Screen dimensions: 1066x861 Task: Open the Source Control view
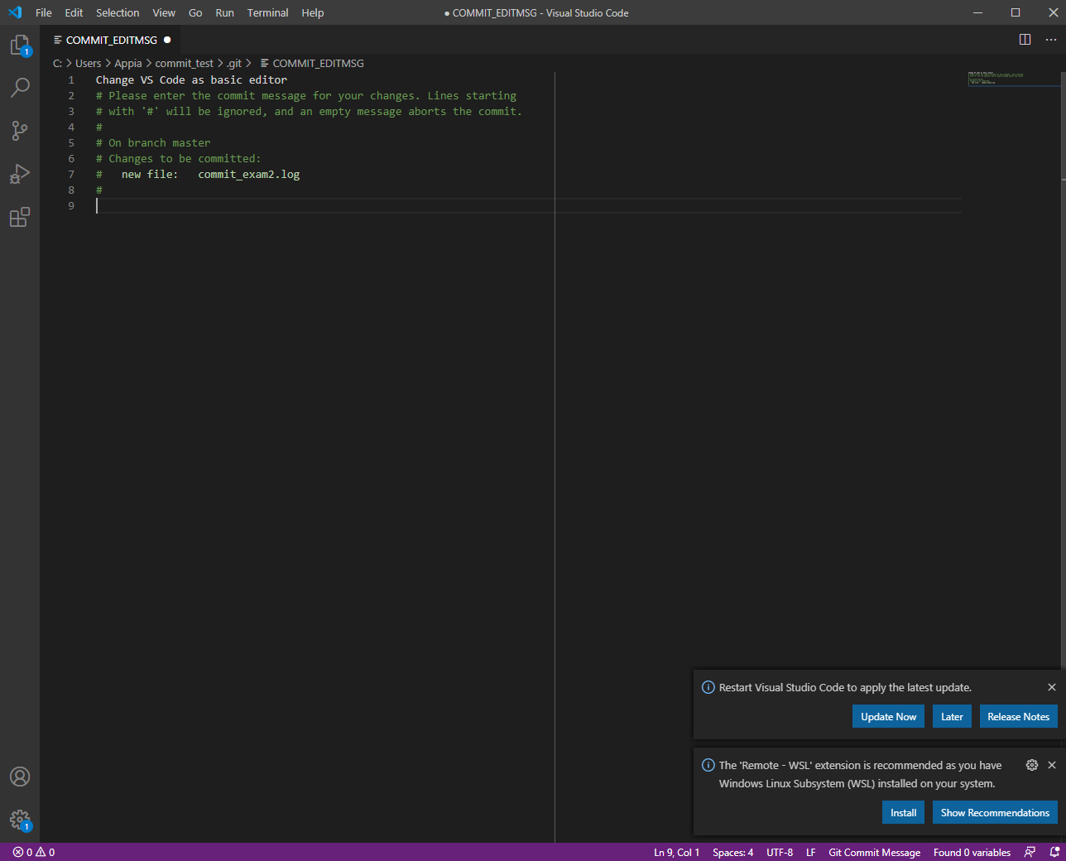tap(20, 131)
